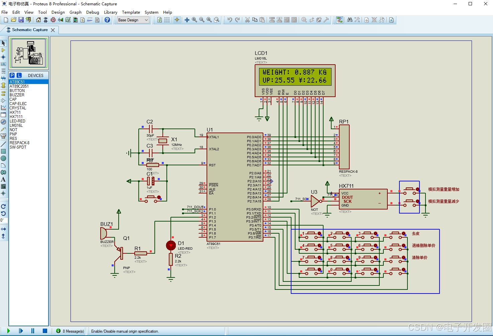
Task: Click the Redraw display refresh icon
Action: coord(160,20)
